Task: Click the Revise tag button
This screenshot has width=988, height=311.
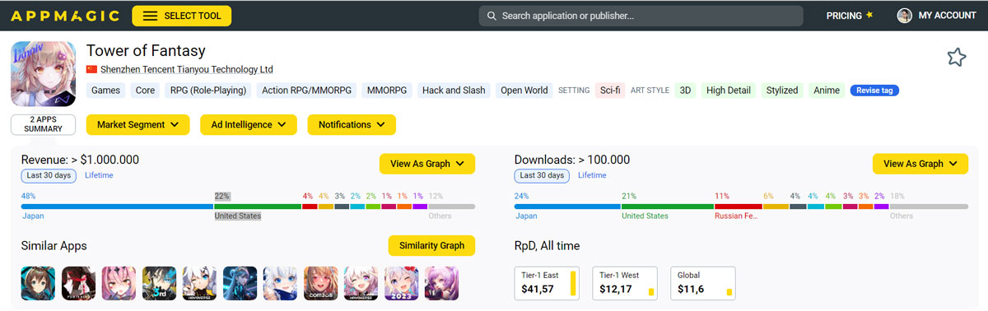Action: coord(874,91)
